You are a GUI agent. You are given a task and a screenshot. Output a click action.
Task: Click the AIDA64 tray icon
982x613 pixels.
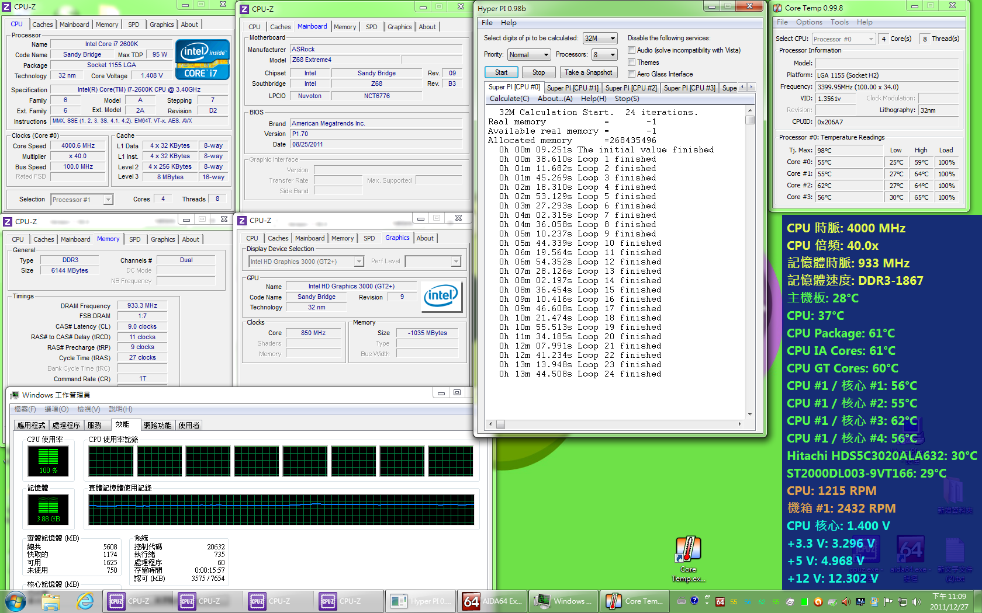[720, 601]
